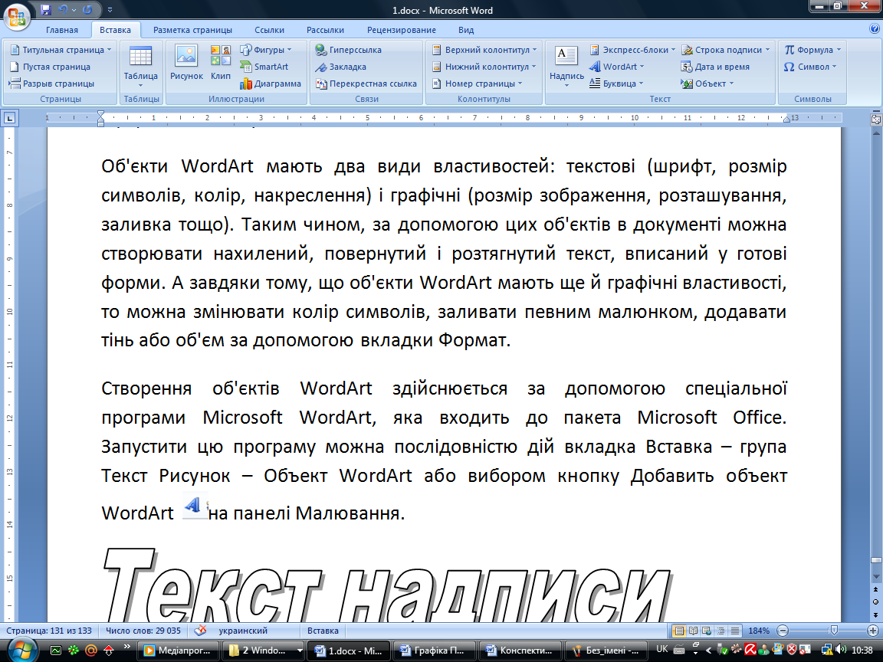Click the spelling check status icon
Screen dimensions: 883x662
point(200,631)
